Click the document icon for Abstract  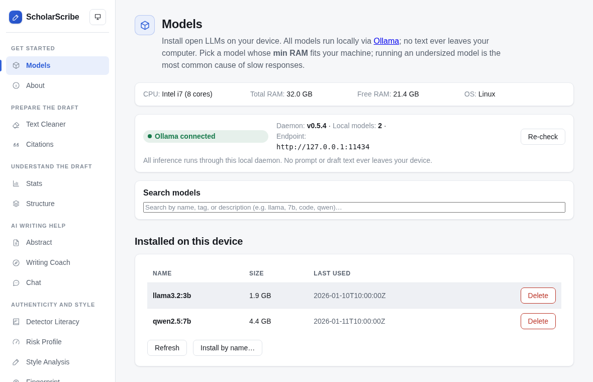pos(16,242)
